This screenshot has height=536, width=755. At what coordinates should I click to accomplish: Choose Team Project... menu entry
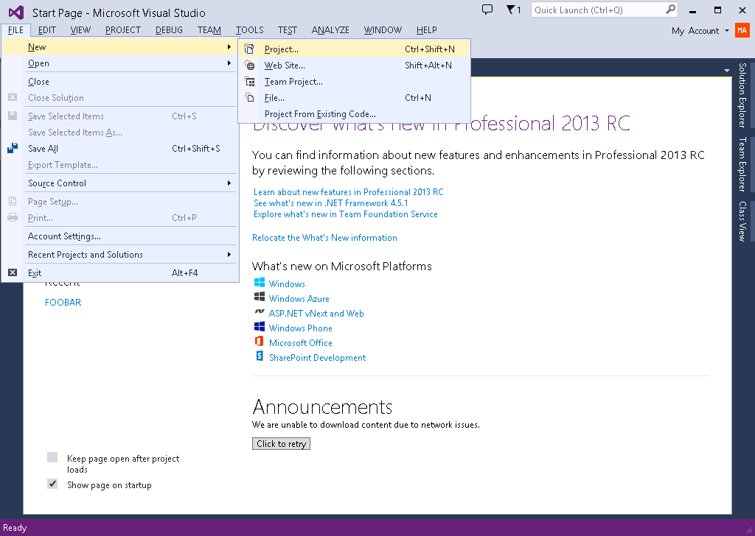click(354, 81)
